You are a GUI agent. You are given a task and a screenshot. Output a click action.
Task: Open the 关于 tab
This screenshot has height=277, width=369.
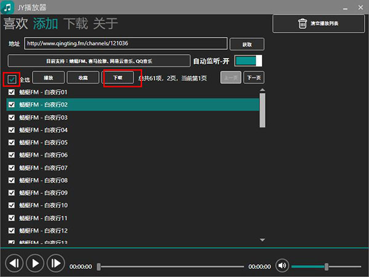tap(105, 23)
